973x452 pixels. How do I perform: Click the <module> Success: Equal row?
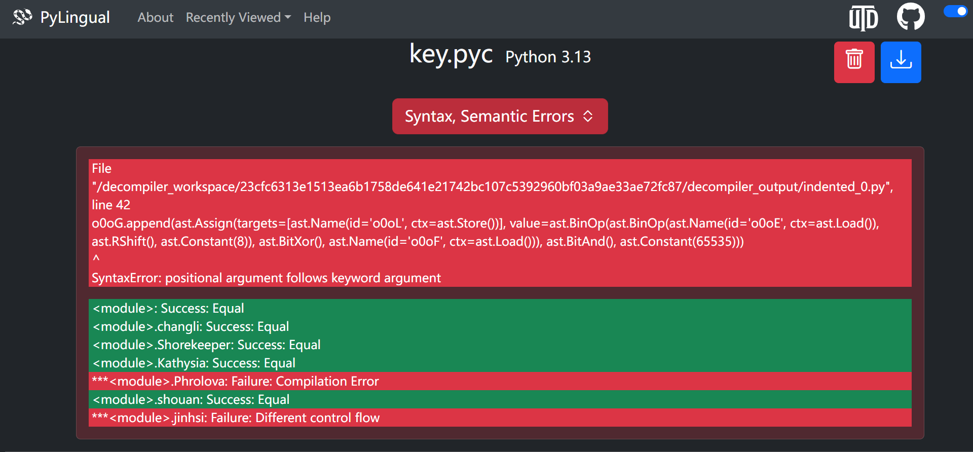pos(500,308)
